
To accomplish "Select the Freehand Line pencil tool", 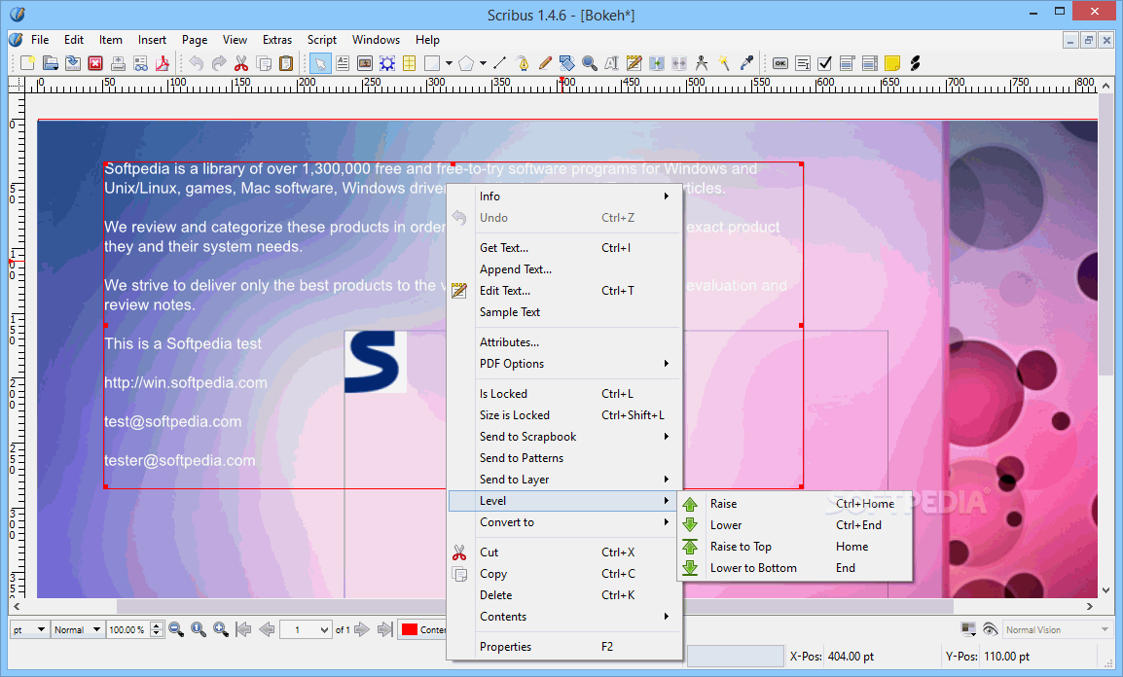I will pos(545,63).
